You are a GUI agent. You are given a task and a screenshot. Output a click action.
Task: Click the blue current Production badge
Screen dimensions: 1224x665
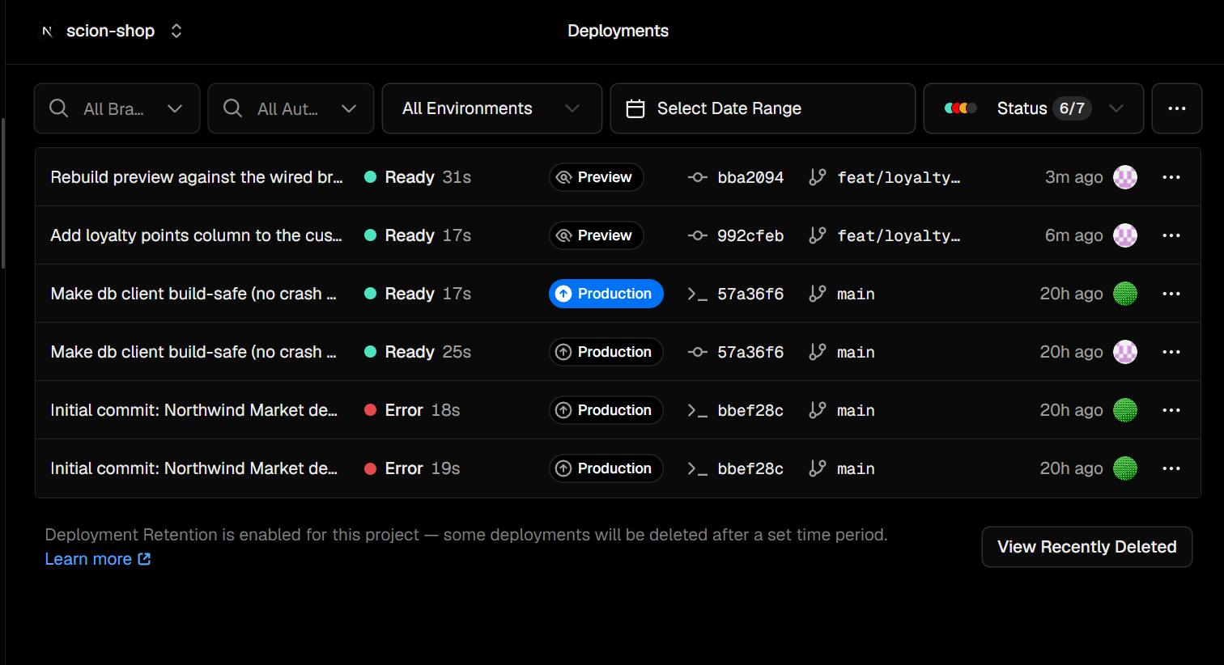[606, 294]
